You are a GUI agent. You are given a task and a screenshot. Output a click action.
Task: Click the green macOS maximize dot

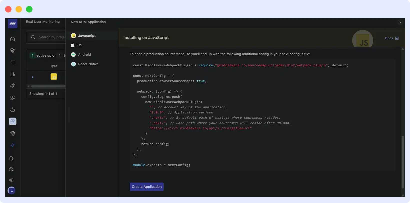(29, 9)
